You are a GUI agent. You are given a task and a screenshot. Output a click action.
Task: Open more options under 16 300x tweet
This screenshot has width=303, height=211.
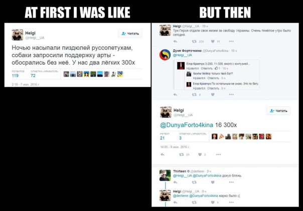point(219,154)
